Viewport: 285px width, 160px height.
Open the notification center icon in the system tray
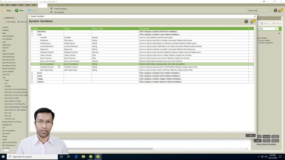click(x=280, y=156)
